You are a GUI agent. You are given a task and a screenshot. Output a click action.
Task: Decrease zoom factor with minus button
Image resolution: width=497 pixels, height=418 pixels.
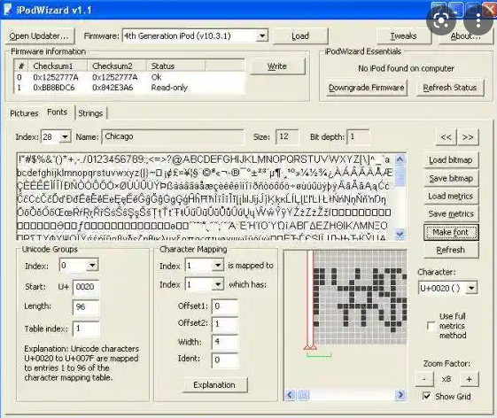(x=424, y=379)
